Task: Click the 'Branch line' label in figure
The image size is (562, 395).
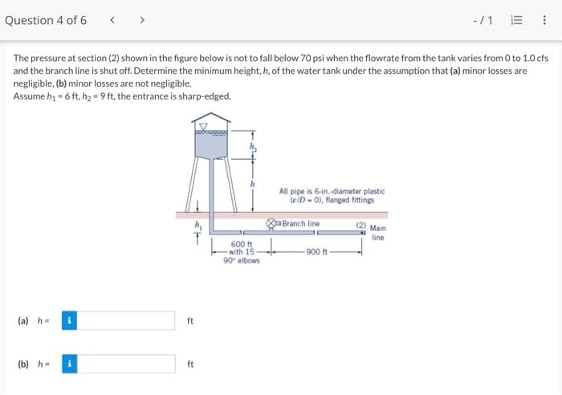Action: 301,224
